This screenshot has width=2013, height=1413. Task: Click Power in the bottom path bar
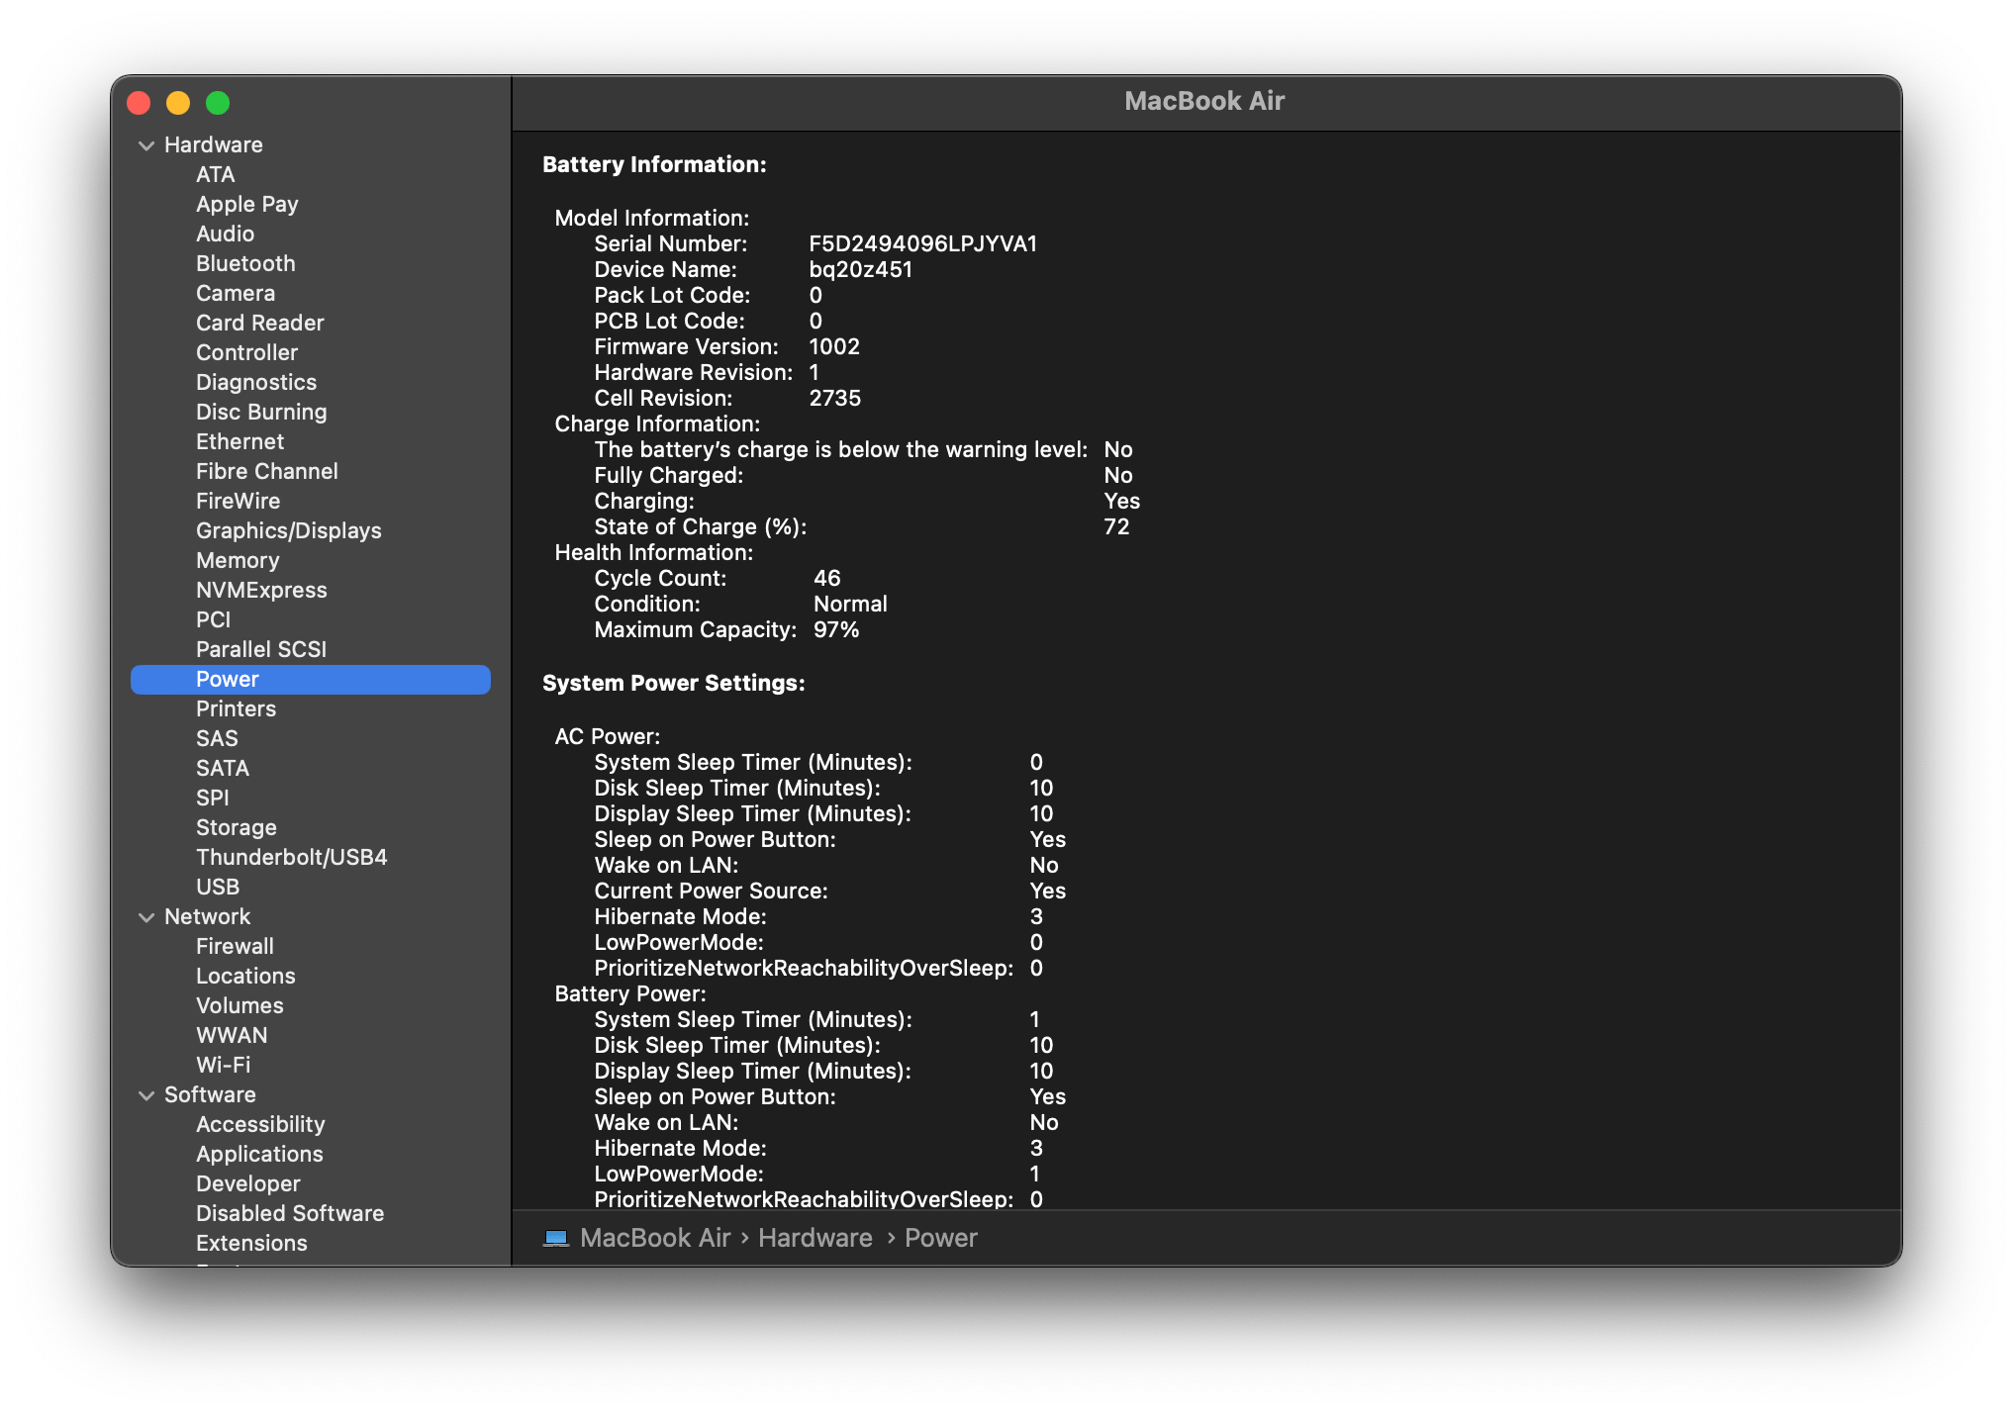coord(940,1238)
